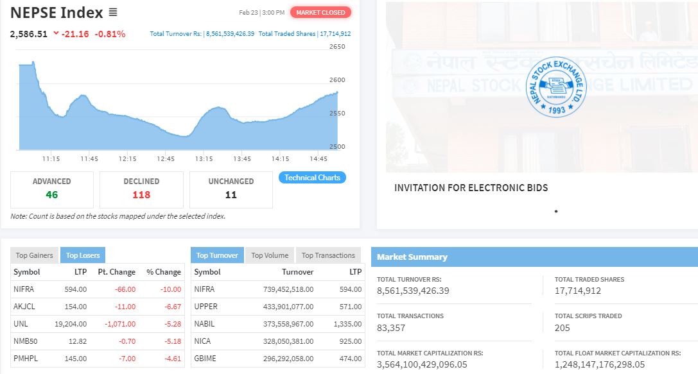Click float market capitalization value 1,248,147,176,298.05
The image size is (698, 374).
600,364
